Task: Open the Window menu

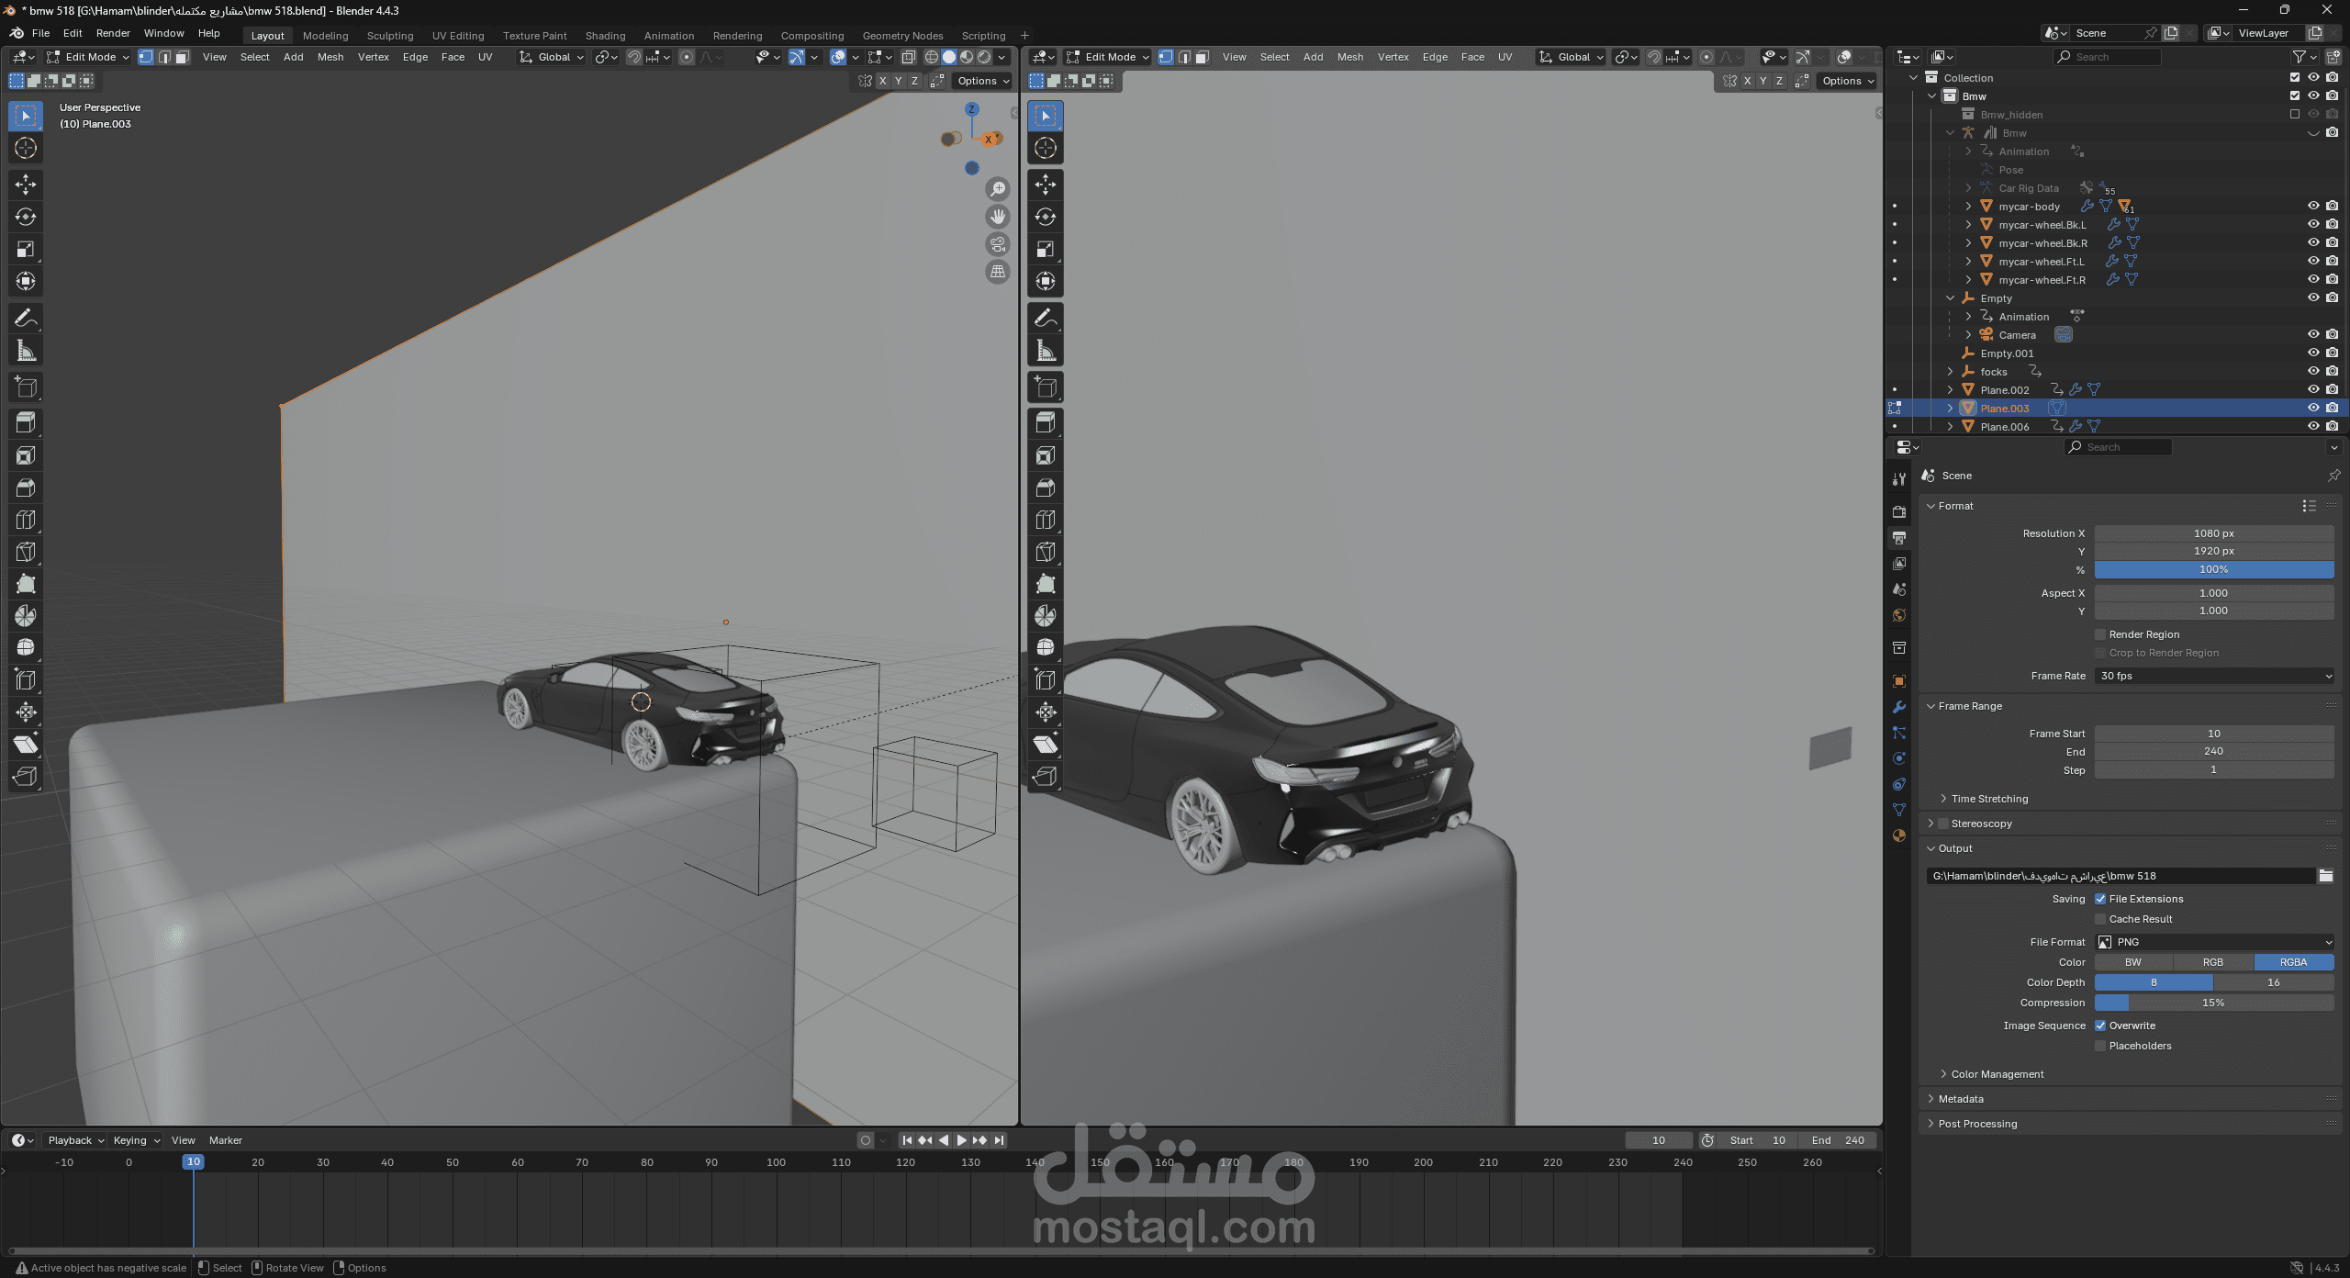Action: (163, 33)
